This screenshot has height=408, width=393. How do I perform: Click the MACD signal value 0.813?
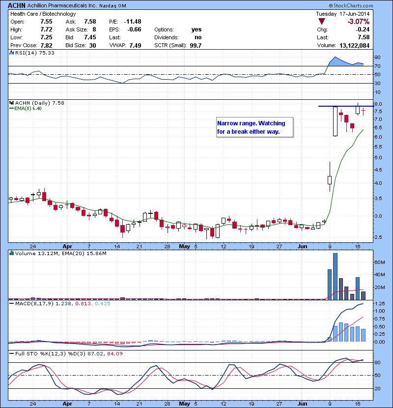pos(83,304)
